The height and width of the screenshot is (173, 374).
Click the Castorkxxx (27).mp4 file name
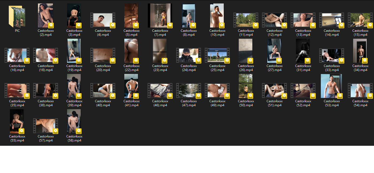click(x=275, y=68)
